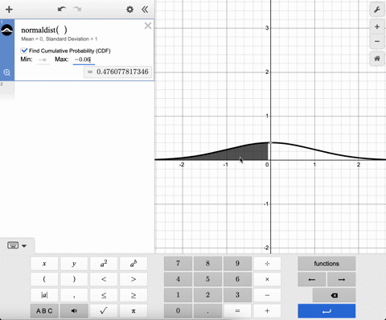Viewport: 386px width, 320px height.
Task: Switch to the ABC letter keyboard
Action: pos(44,311)
